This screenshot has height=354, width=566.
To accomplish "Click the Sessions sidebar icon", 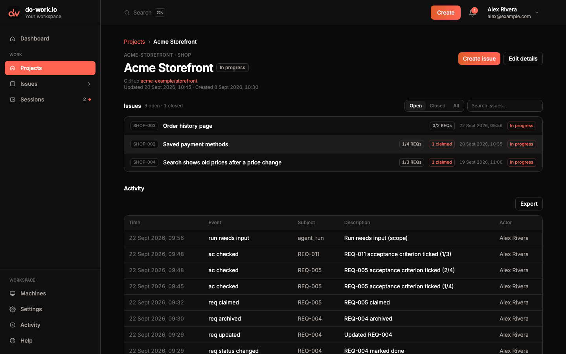I will (x=13, y=100).
